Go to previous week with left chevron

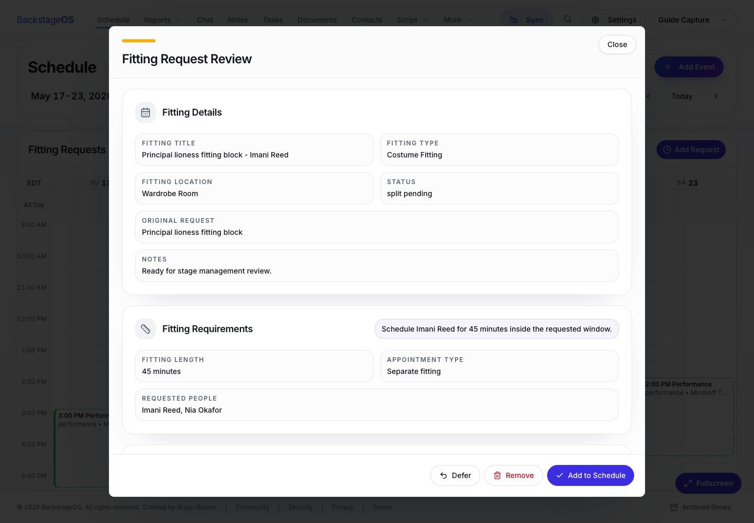tap(648, 96)
